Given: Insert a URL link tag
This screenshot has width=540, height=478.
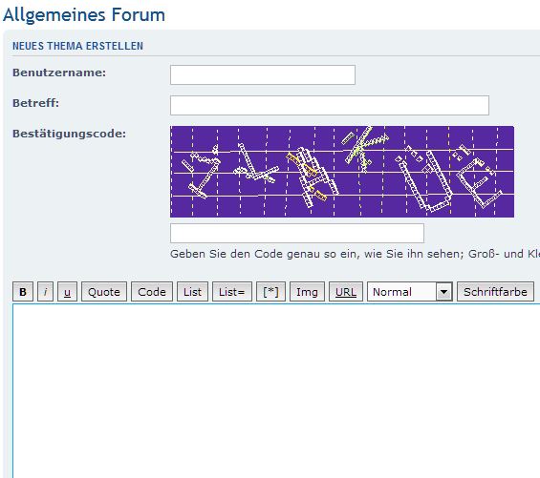Looking at the screenshot, I should point(346,292).
